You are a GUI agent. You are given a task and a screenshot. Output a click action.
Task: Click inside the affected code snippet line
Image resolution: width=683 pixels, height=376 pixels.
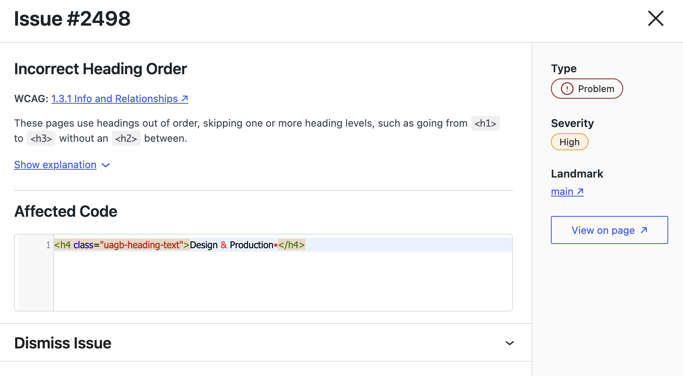coord(179,245)
